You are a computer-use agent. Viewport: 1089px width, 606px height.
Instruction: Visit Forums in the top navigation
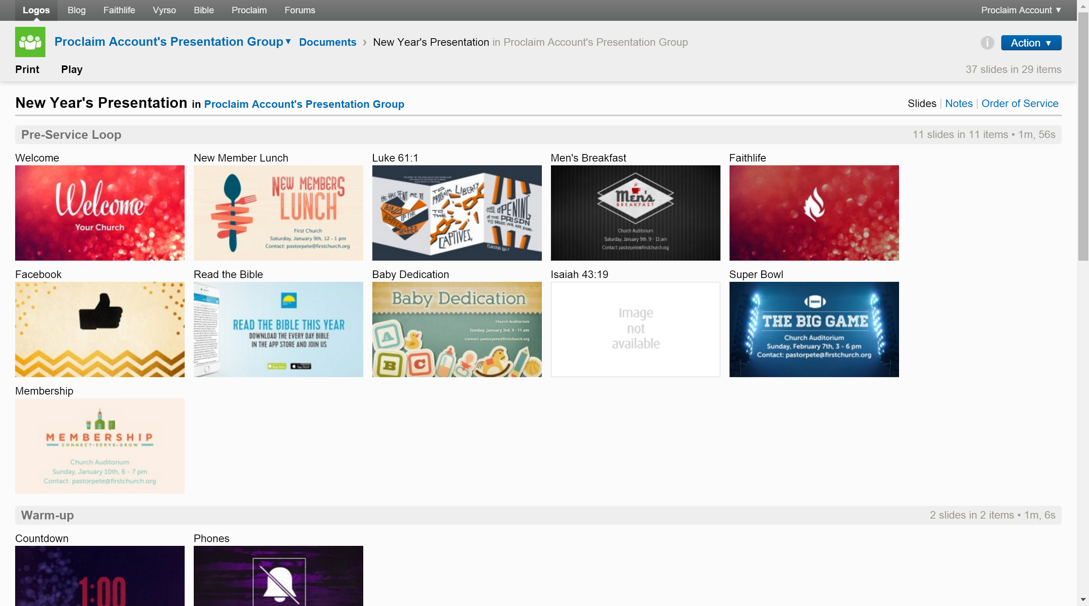(300, 10)
